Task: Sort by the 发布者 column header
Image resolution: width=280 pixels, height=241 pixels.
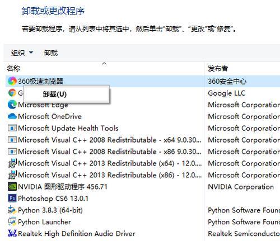Action: (x=218, y=68)
